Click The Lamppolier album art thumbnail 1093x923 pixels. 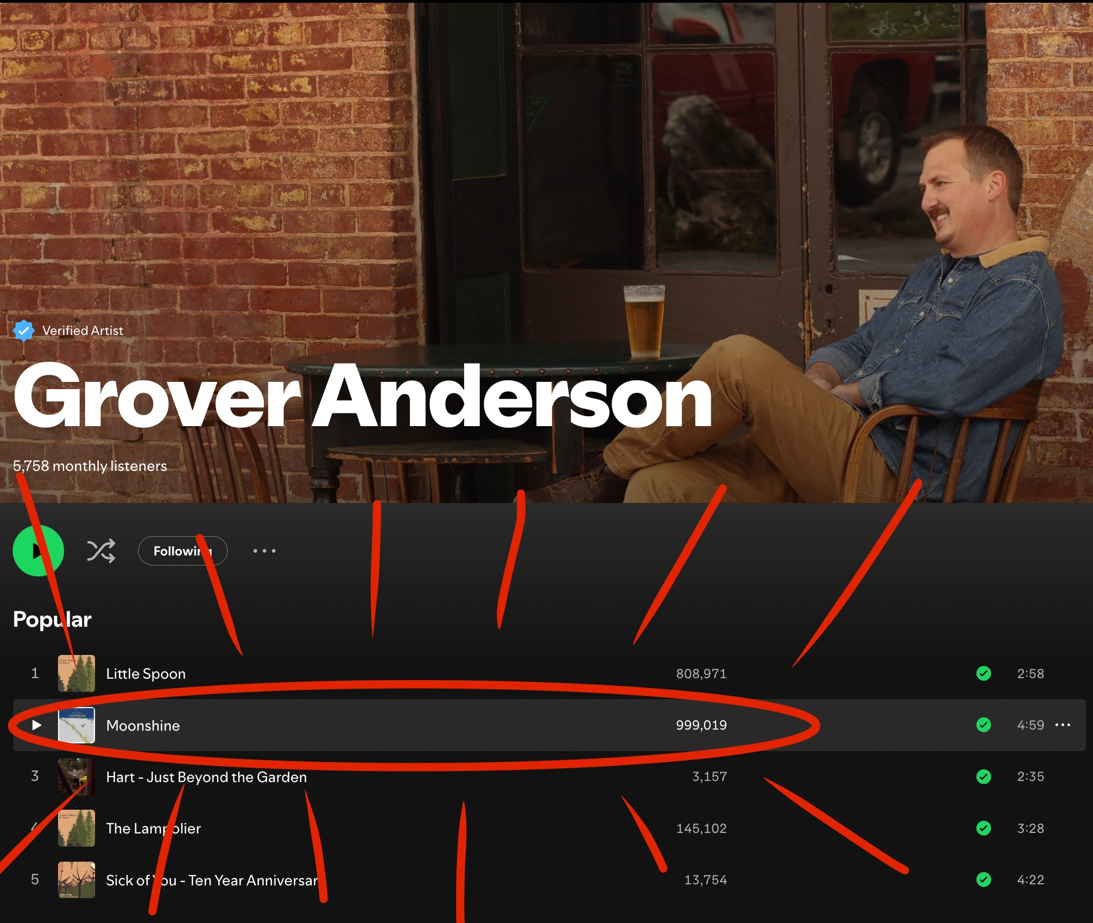(76, 828)
